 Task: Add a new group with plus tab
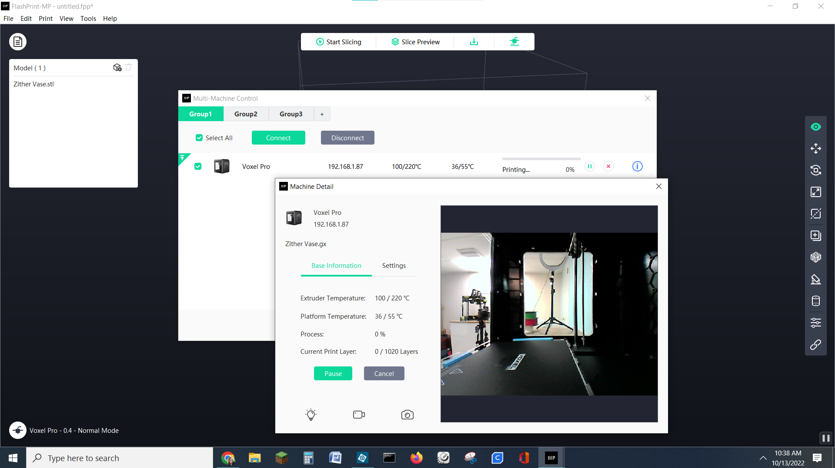point(322,114)
